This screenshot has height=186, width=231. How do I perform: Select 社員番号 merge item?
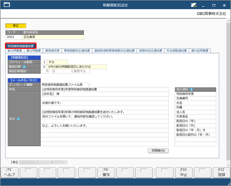tap(195, 98)
